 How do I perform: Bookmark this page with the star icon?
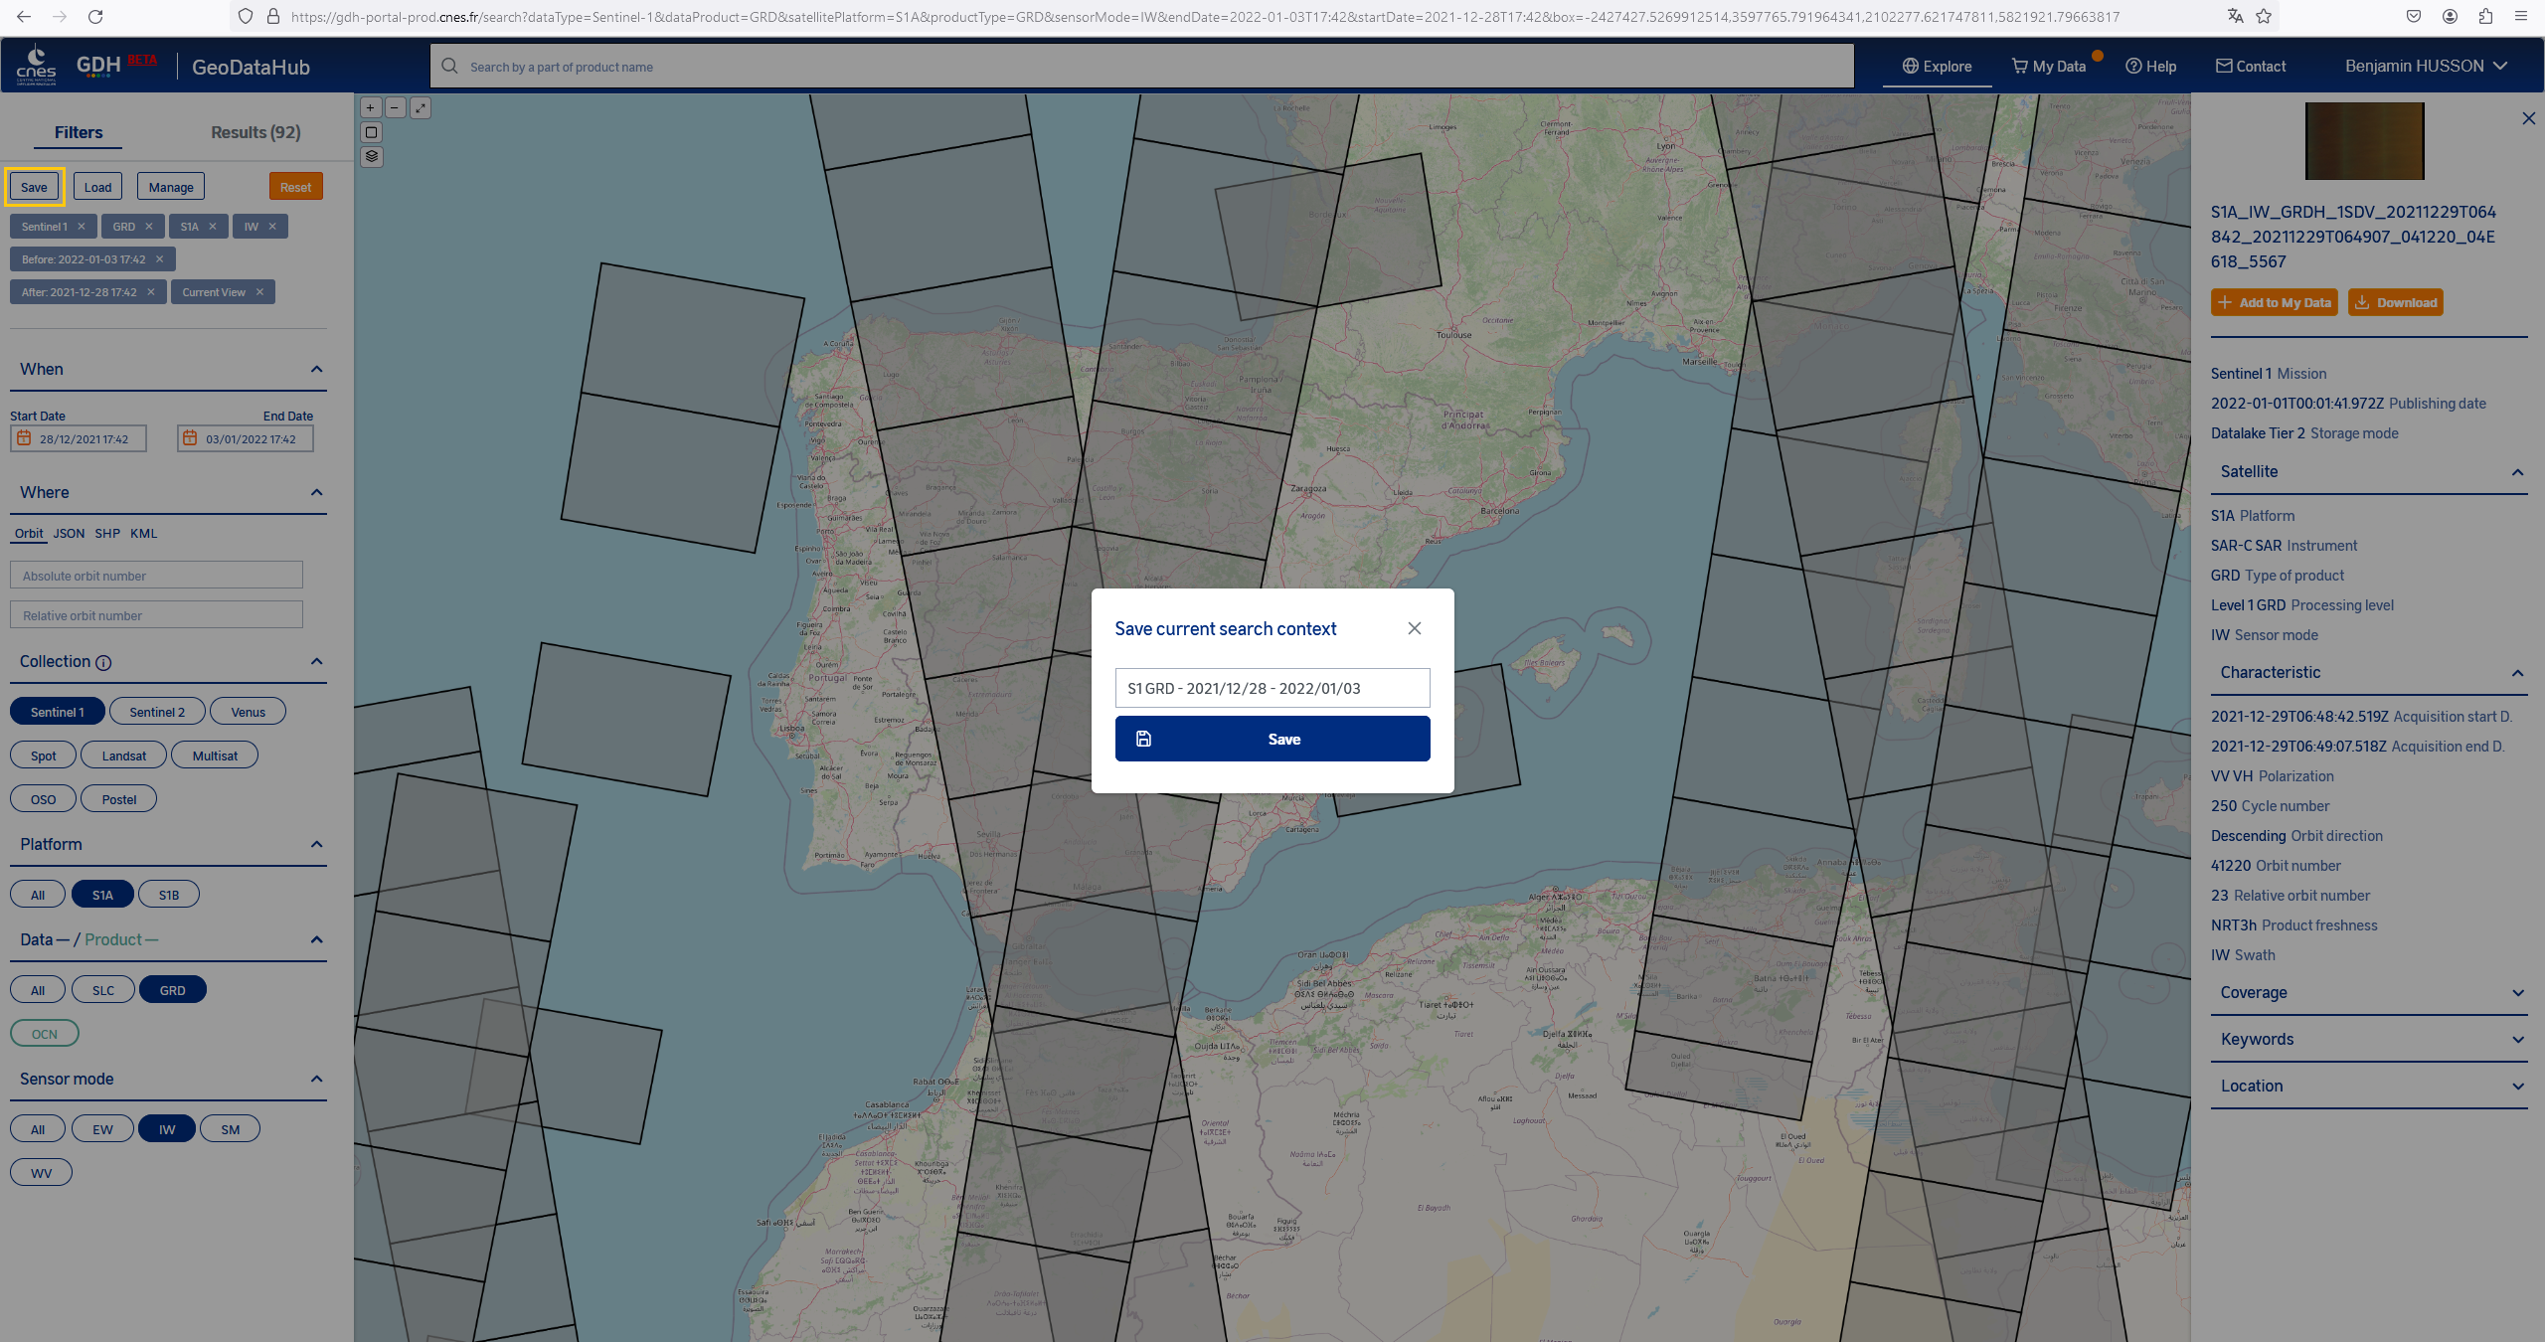tap(2264, 16)
